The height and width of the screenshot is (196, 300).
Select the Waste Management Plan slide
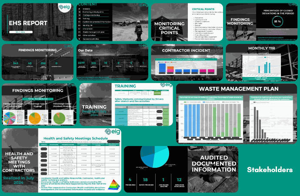click(237, 114)
